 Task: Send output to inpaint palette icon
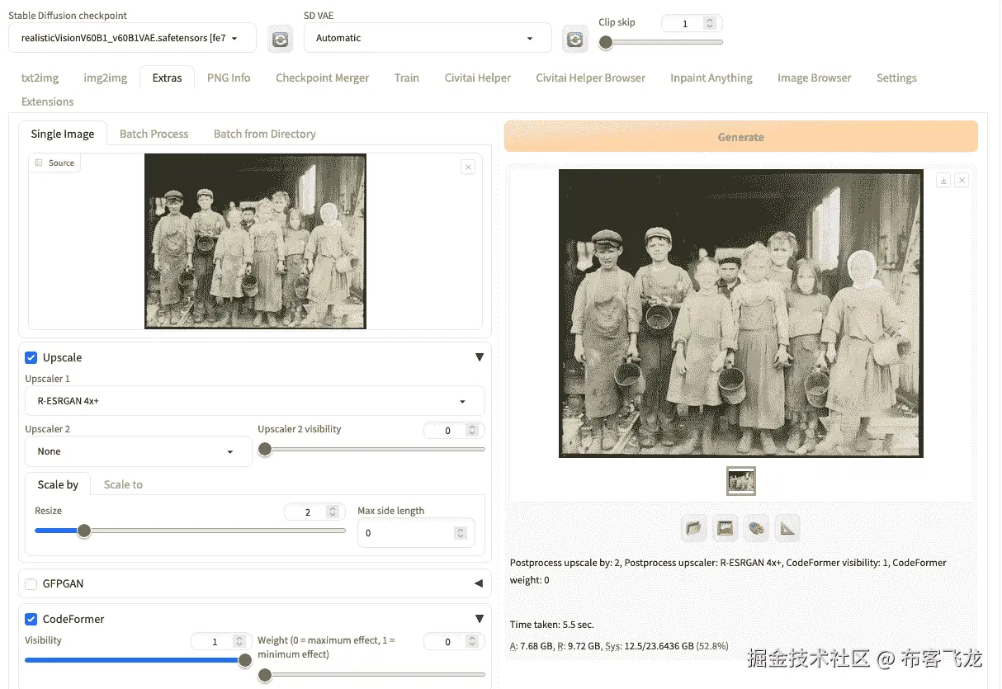click(x=756, y=528)
